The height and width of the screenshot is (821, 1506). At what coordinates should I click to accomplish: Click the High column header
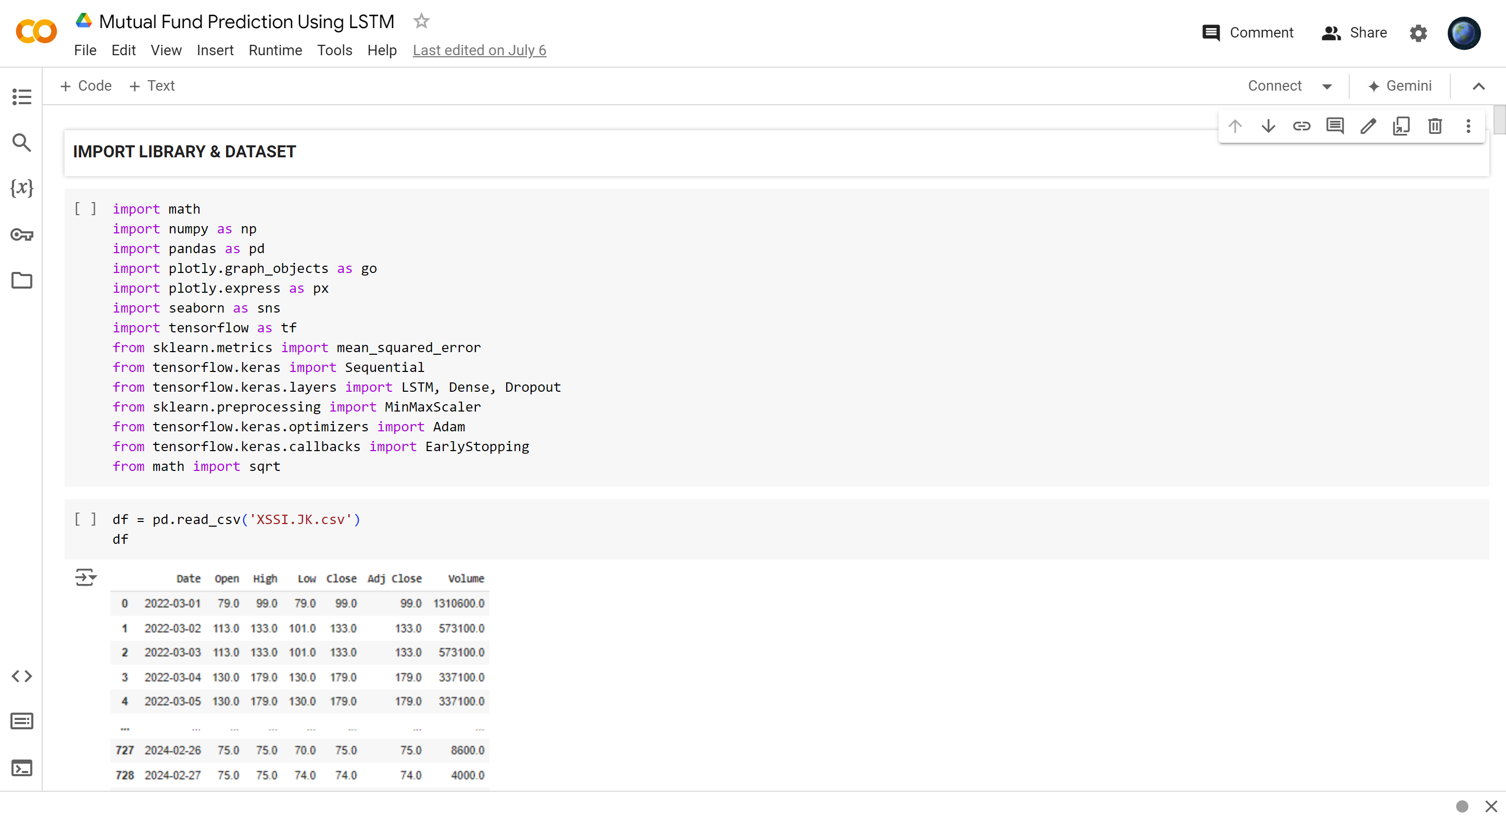pos(265,578)
